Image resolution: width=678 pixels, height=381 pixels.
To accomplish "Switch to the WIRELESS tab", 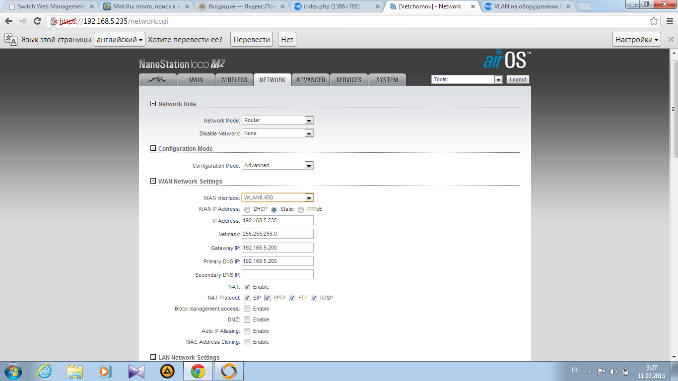I will 234,80.
